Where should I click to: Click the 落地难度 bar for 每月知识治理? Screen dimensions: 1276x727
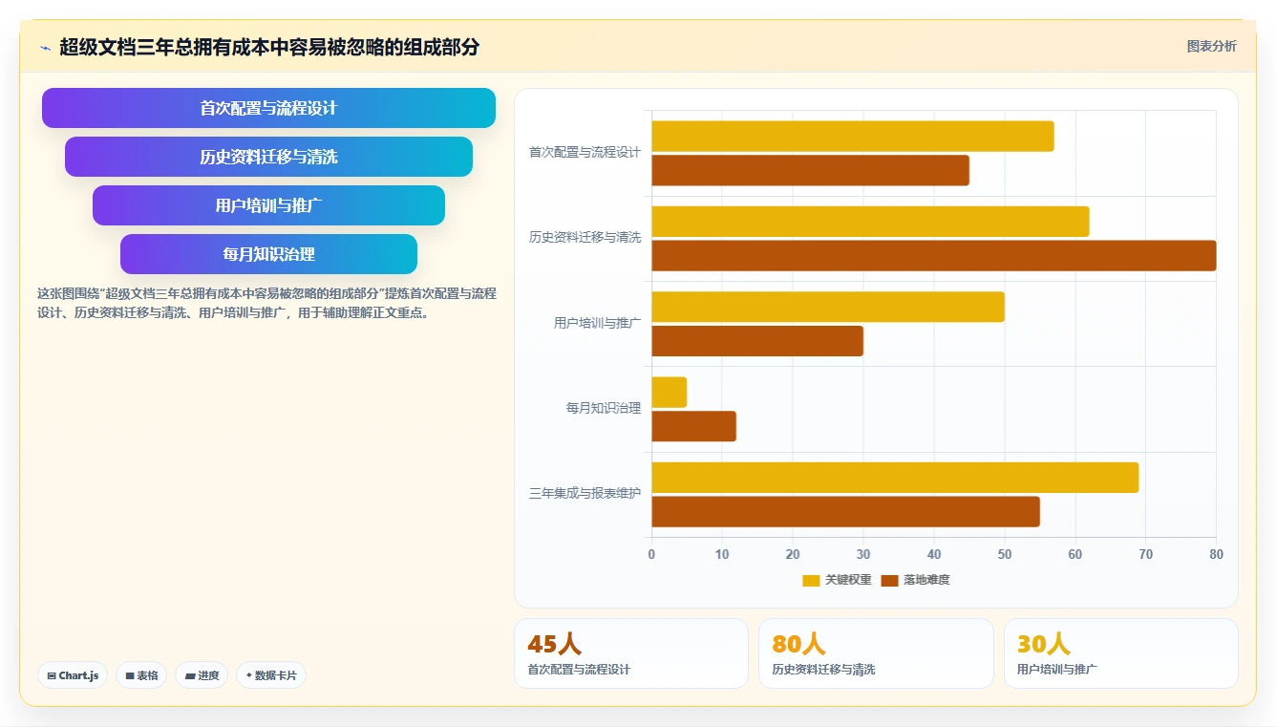(694, 426)
